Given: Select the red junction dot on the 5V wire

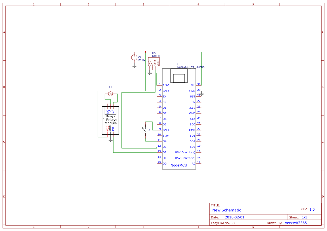Looking at the screenshot, I should (x=145, y=52).
